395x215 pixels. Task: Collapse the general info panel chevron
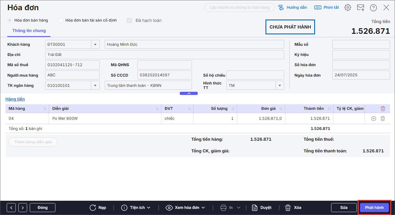[189, 94]
